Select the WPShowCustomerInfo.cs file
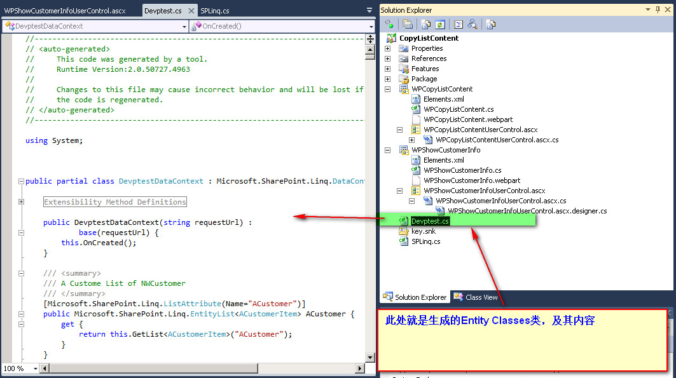676x378 pixels. [x=462, y=170]
